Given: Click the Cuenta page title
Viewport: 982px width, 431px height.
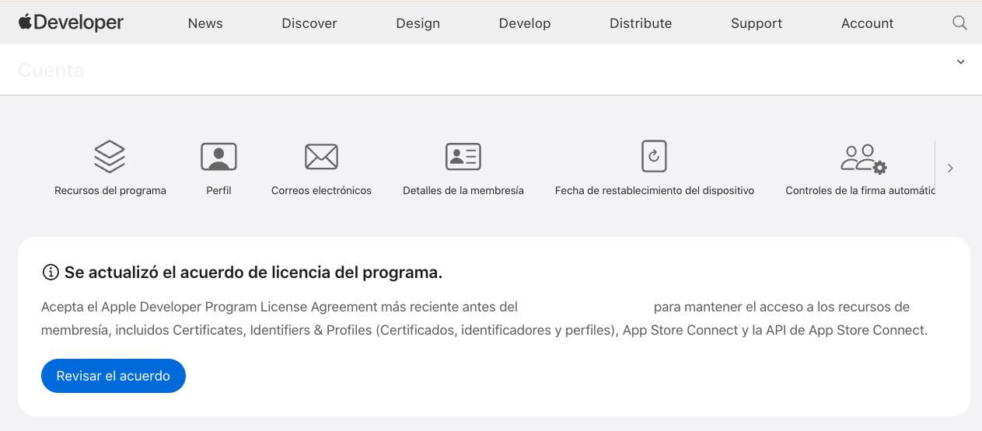Looking at the screenshot, I should (51, 70).
